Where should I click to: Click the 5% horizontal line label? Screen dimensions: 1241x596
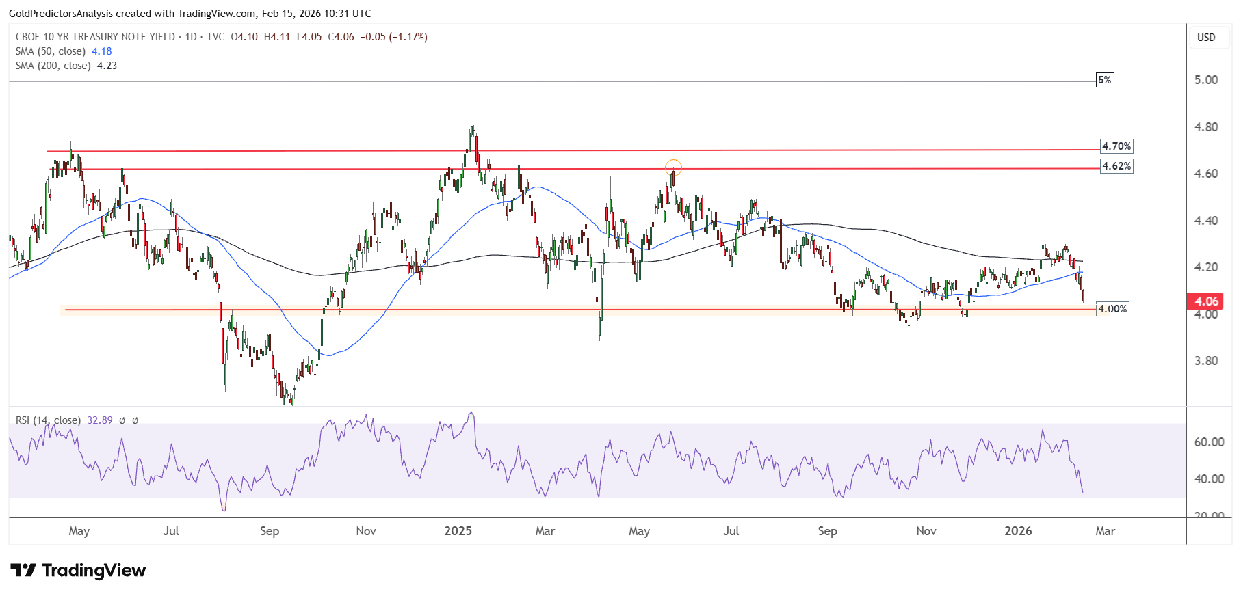tap(1105, 80)
